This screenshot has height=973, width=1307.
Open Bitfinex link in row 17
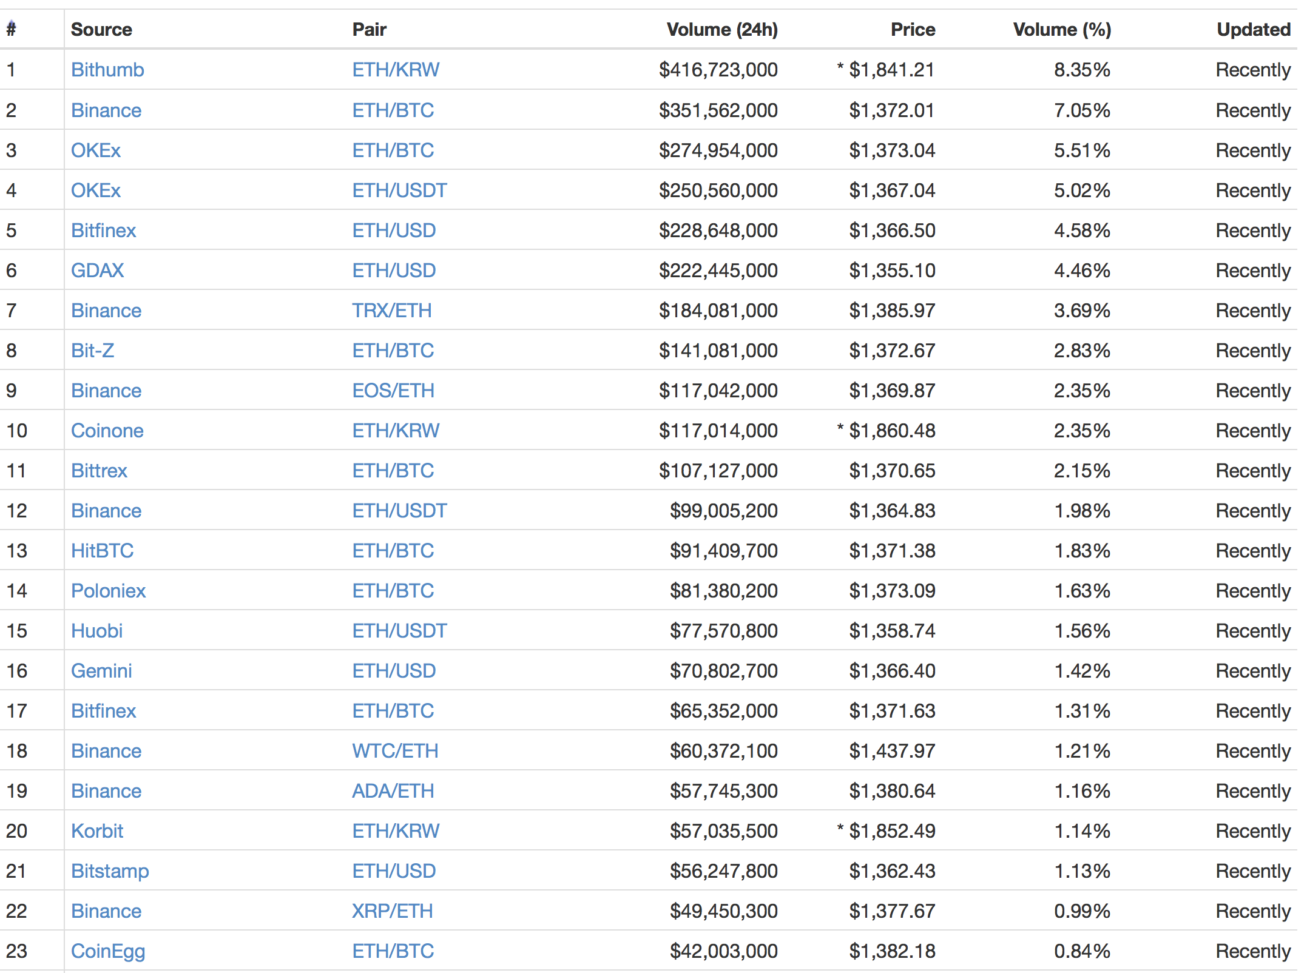(104, 711)
